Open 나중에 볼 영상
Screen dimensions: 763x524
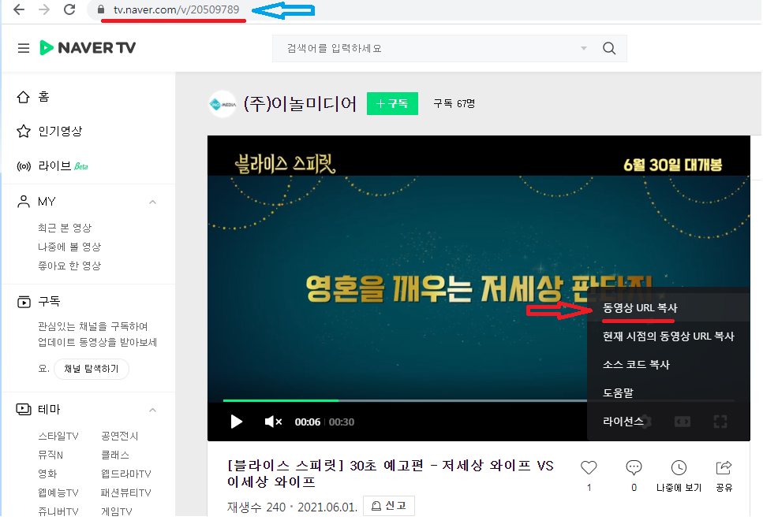(x=69, y=247)
